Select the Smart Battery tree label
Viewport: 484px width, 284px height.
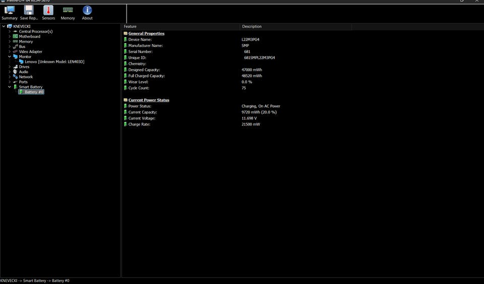pos(31,87)
